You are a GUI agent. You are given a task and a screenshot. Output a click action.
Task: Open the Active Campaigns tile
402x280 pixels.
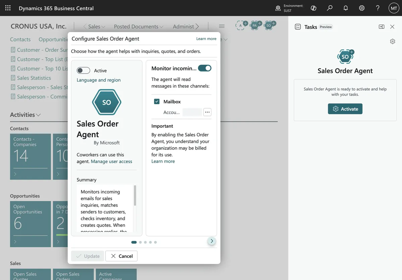click(x=116, y=274)
